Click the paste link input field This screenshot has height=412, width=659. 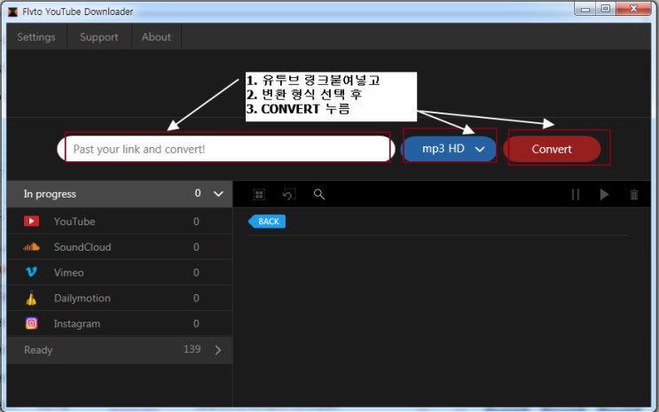226,149
